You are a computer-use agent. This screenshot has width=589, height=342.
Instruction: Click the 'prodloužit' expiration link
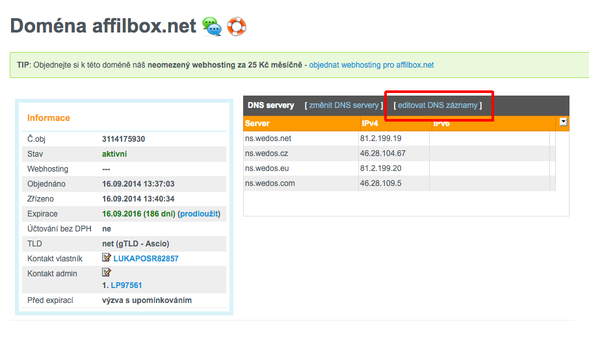tap(199, 214)
